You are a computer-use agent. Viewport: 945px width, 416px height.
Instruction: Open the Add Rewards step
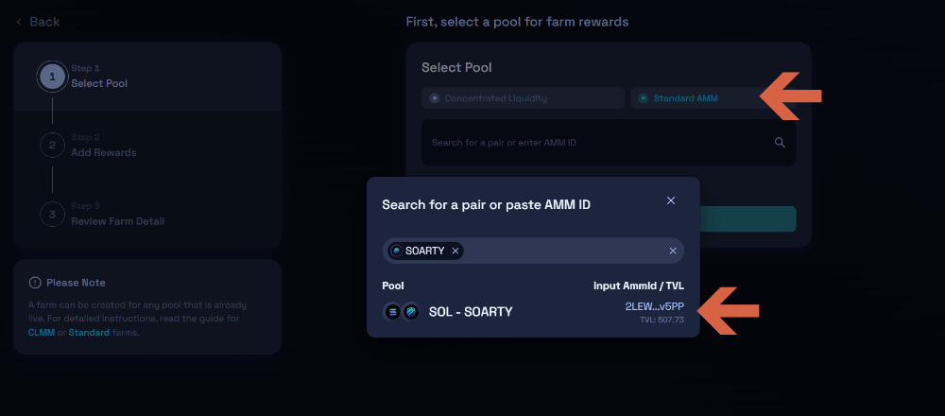(103, 152)
